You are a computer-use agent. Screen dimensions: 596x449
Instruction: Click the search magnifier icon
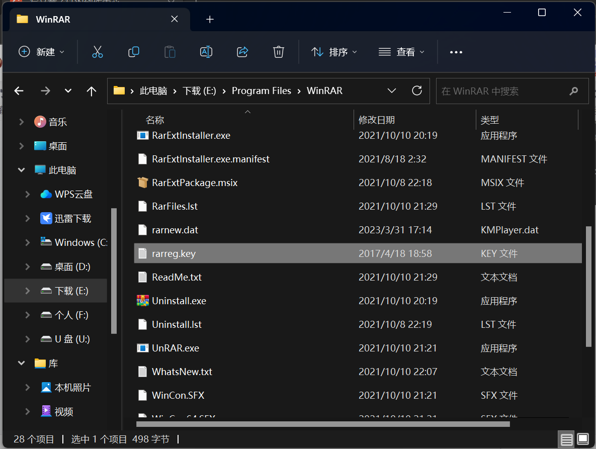click(573, 91)
